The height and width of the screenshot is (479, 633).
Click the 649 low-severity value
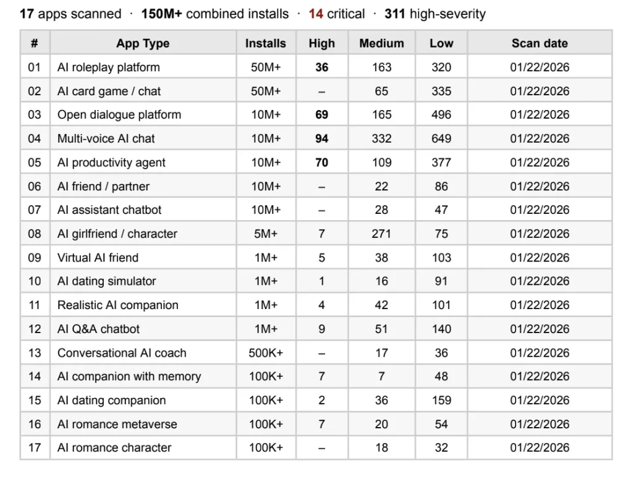tap(441, 138)
